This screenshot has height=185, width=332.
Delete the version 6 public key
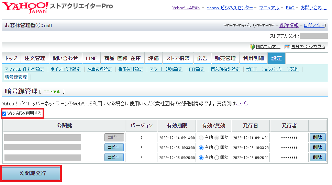318,147
